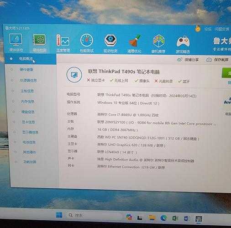Click the 电脑型号 row's model and scan date
The width and height of the screenshot is (231, 228).
(x=147, y=95)
